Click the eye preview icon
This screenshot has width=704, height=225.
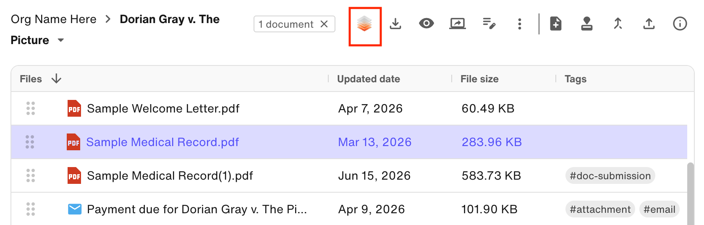point(427,24)
